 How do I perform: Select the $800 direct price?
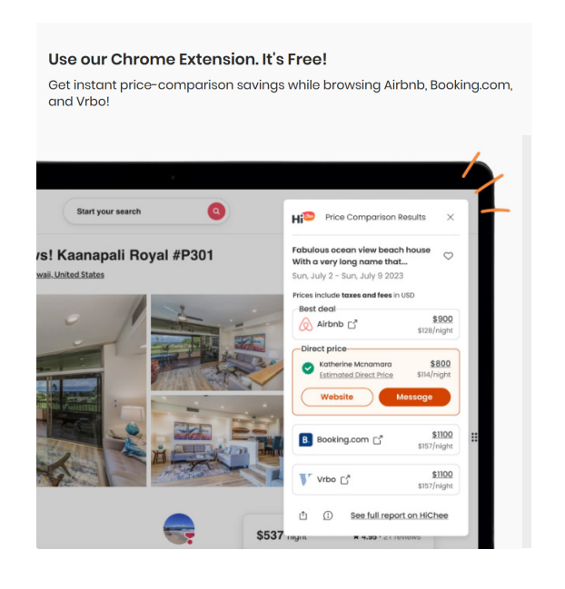(x=441, y=364)
